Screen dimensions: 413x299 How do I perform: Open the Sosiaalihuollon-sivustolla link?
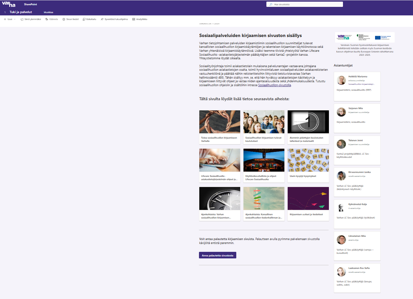(x=274, y=85)
